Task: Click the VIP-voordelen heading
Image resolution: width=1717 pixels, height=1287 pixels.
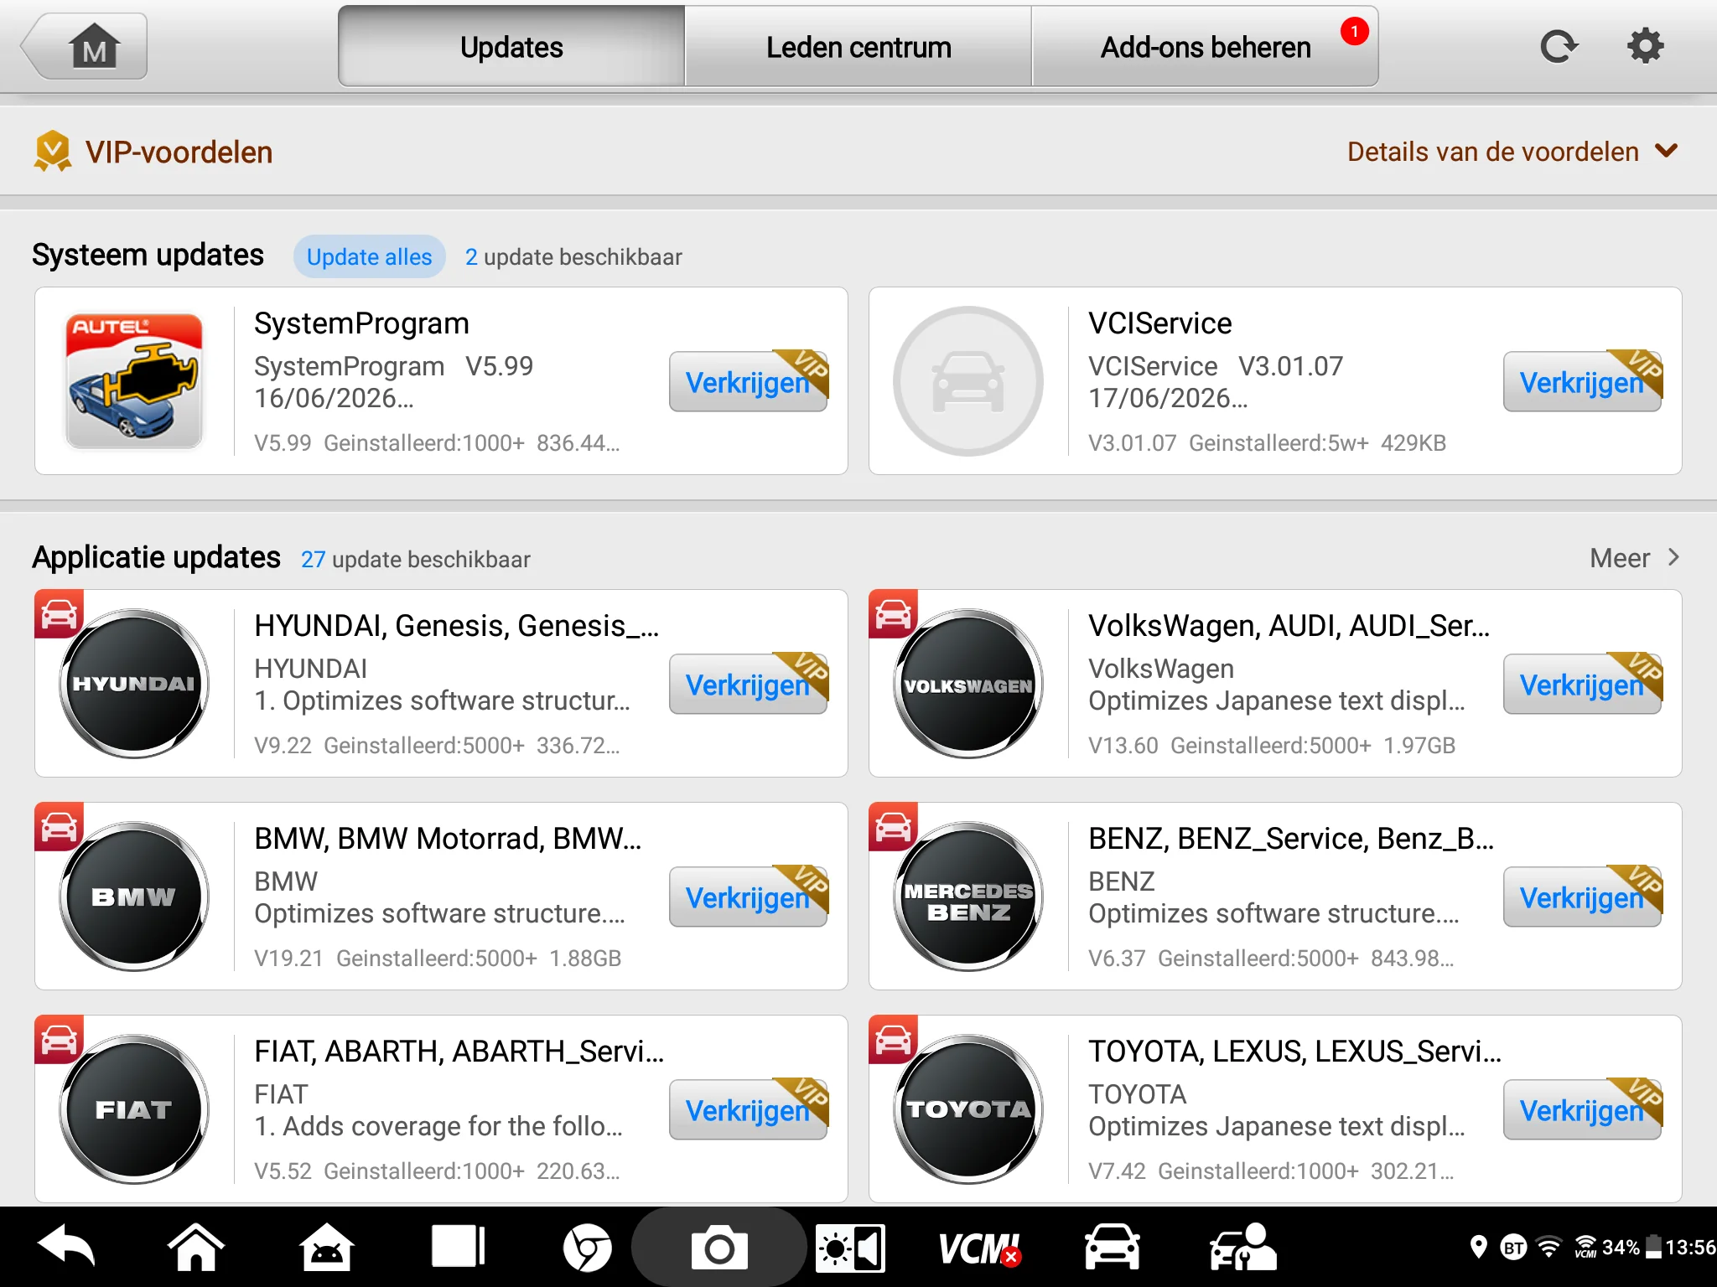Action: (179, 152)
